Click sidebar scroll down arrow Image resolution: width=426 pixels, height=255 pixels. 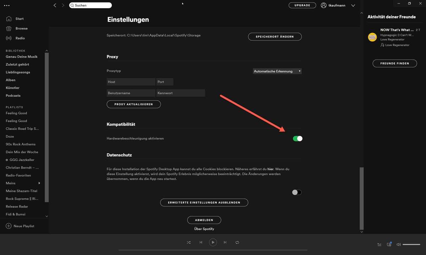(x=47, y=216)
